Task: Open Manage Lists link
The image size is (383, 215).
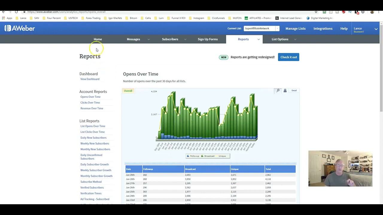Action: coord(295,28)
